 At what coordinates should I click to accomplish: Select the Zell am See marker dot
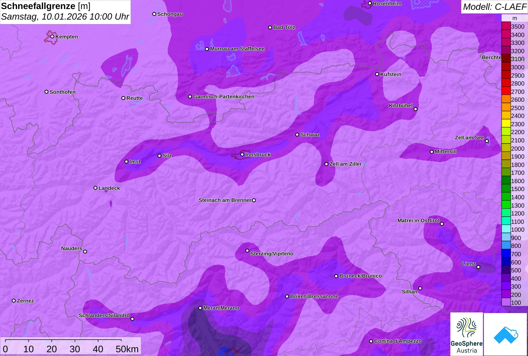[487, 141]
